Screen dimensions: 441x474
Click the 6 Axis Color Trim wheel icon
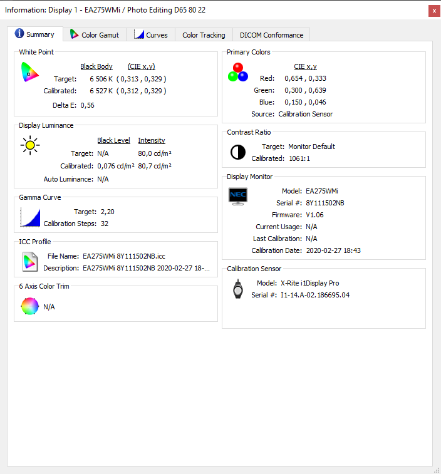point(29,306)
